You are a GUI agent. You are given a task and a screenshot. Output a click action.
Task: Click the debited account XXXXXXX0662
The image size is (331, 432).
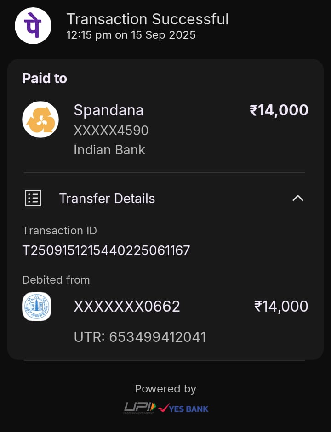coord(127,306)
